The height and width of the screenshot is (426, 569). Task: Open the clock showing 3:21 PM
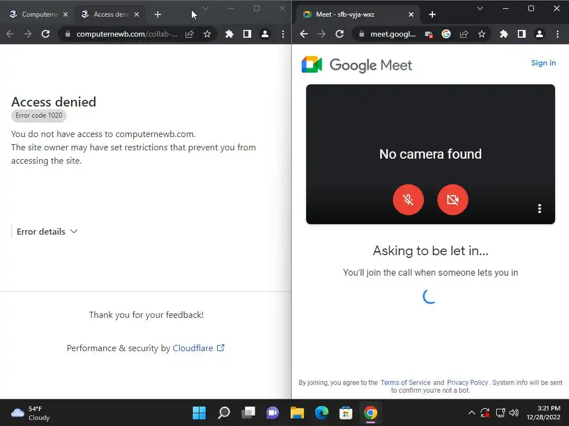pyautogui.click(x=543, y=413)
